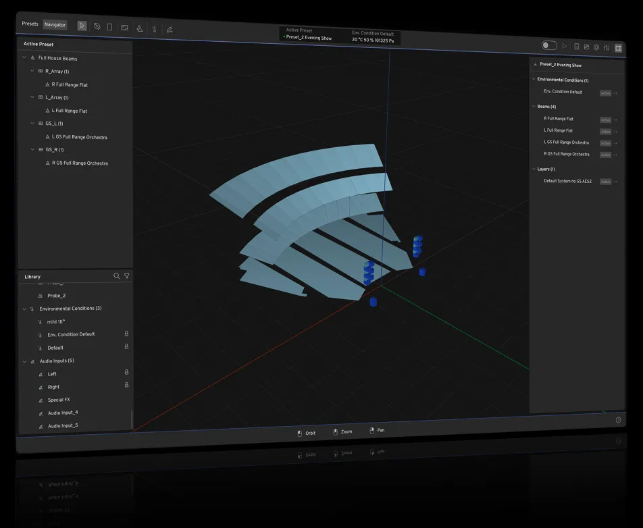
Task: Open the gear settings icon
Action: pyautogui.click(x=596, y=47)
